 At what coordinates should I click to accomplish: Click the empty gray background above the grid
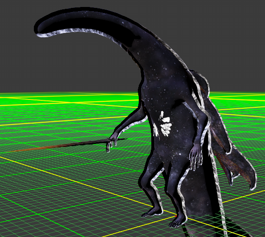68,68
